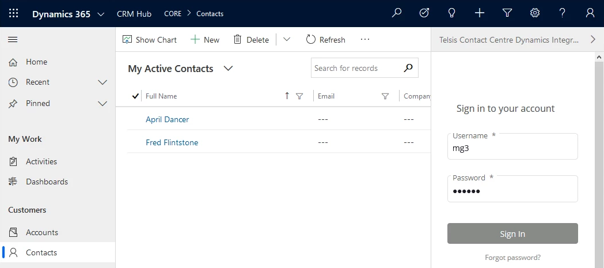Open the Delete split-button dropdown arrow
The height and width of the screenshot is (268, 604).
click(x=286, y=39)
